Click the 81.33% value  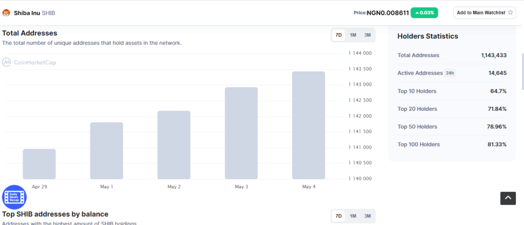[x=497, y=144]
